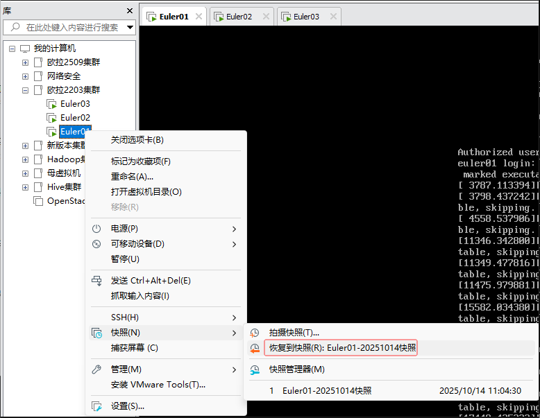Click the search magnifier icon in library
This screenshot has width=540, height=418.
tap(15, 27)
